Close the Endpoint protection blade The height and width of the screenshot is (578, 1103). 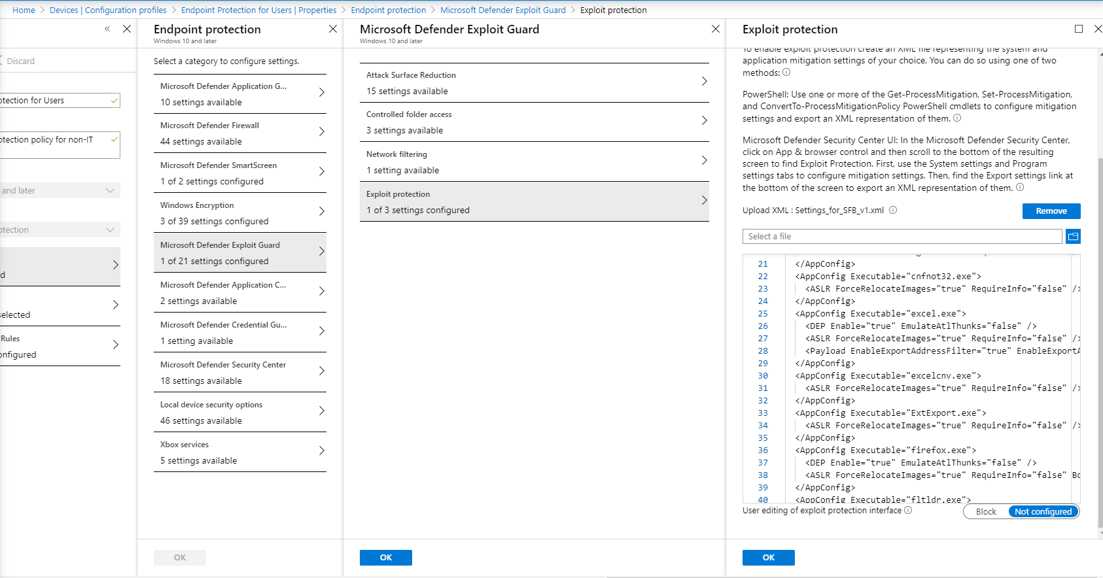333,29
